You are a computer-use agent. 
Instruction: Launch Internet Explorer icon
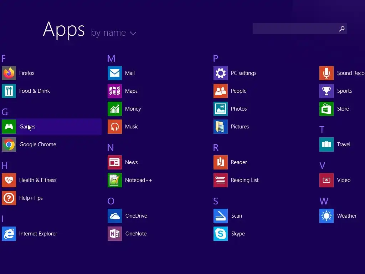pos(9,234)
